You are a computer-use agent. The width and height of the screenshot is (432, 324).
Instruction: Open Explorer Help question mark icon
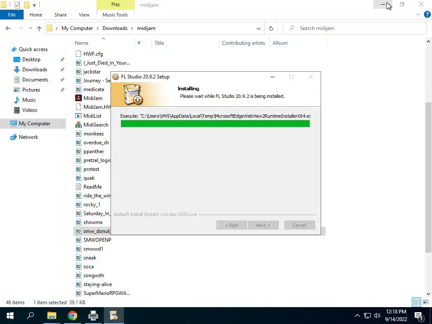click(x=427, y=14)
